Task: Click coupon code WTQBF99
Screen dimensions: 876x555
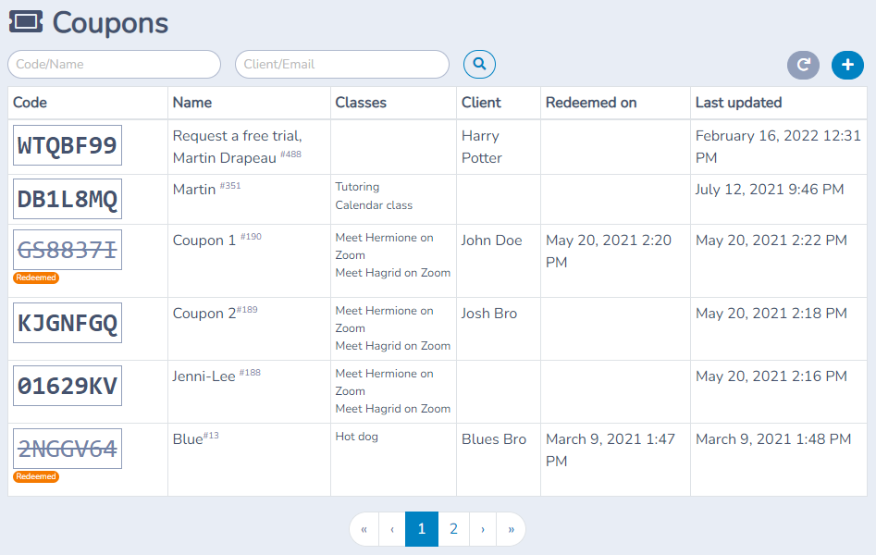Action: coord(68,145)
